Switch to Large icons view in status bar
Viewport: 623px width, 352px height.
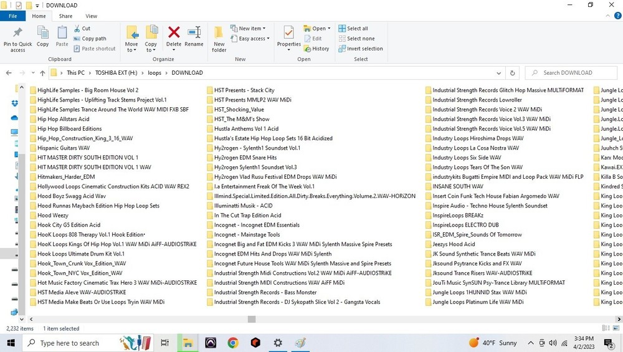[x=616, y=328]
